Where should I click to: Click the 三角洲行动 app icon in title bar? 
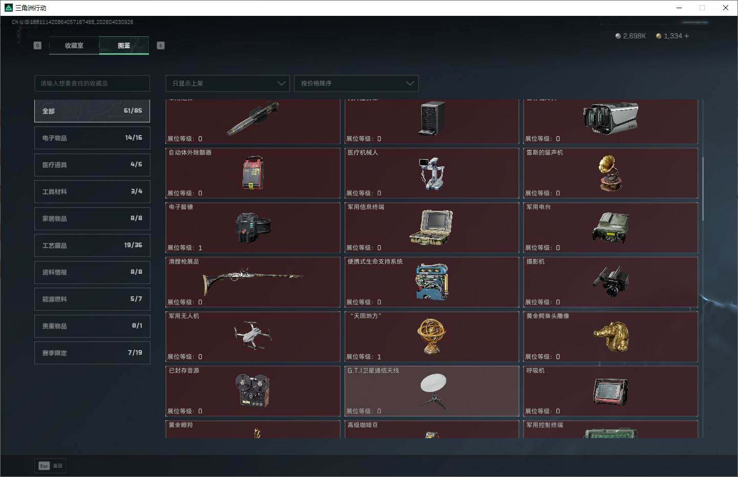(8, 8)
